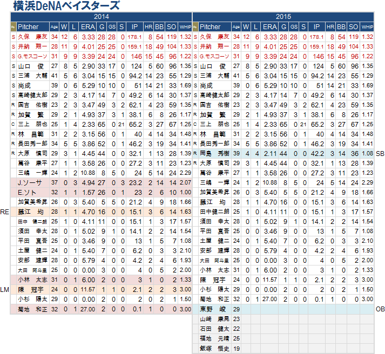Screen dimensions: 385x354
Task: Select pitcher 三浦 大輔 in the 2014 table
Action: click(32, 76)
